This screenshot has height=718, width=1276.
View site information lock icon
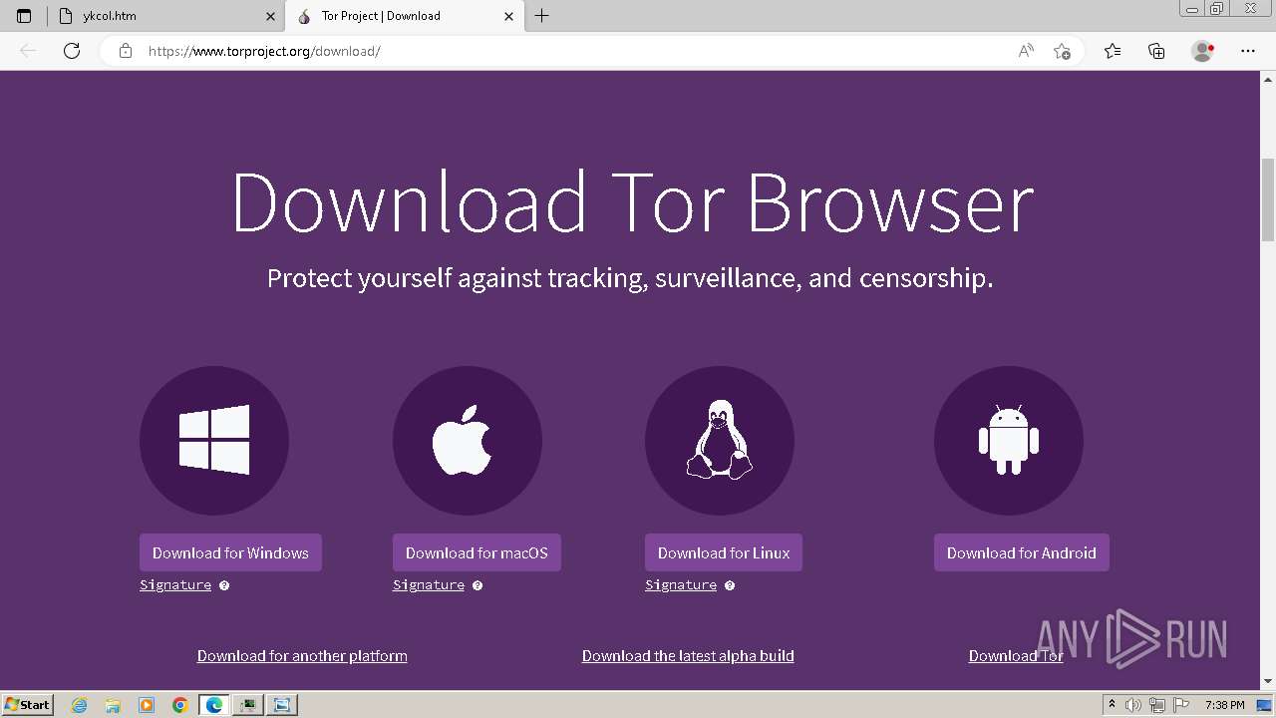point(126,51)
